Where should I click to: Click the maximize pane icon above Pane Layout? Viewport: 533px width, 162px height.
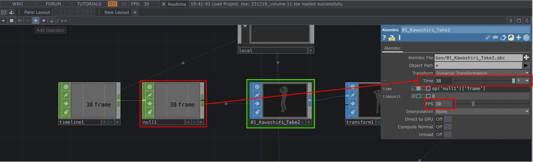4,12
